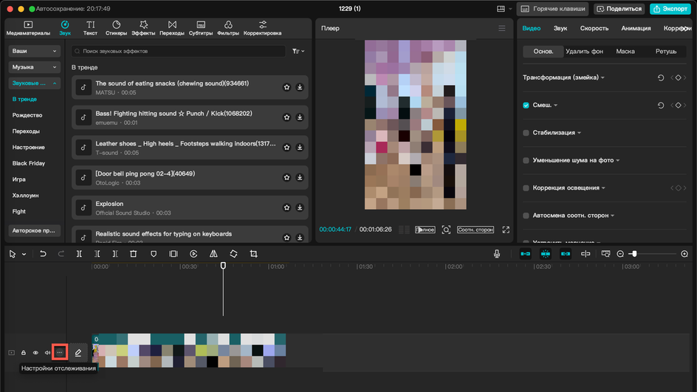Click the preview-axis split icon in timeline toolbar

(x=586, y=254)
